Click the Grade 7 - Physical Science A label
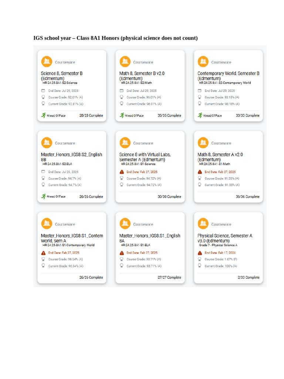The width and height of the screenshot is (284, 379). tap(218, 245)
